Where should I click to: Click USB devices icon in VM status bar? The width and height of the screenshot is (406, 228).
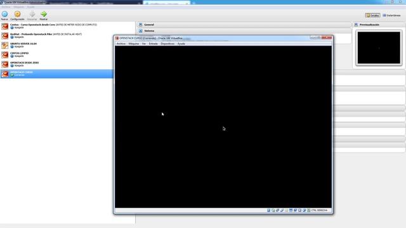[282, 210]
